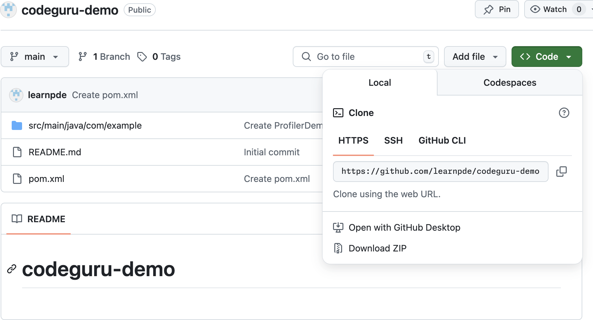Click the file icon next to README.md
This screenshot has height=320, width=593.
[x=17, y=152]
